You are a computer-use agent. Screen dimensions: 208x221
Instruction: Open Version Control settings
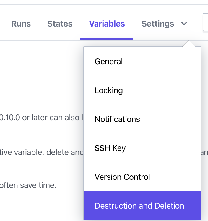click(122, 177)
